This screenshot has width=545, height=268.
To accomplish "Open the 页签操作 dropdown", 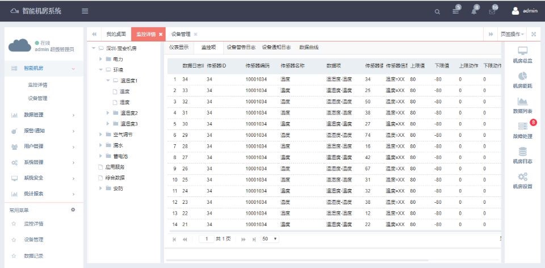I will pyautogui.click(x=513, y=35).
